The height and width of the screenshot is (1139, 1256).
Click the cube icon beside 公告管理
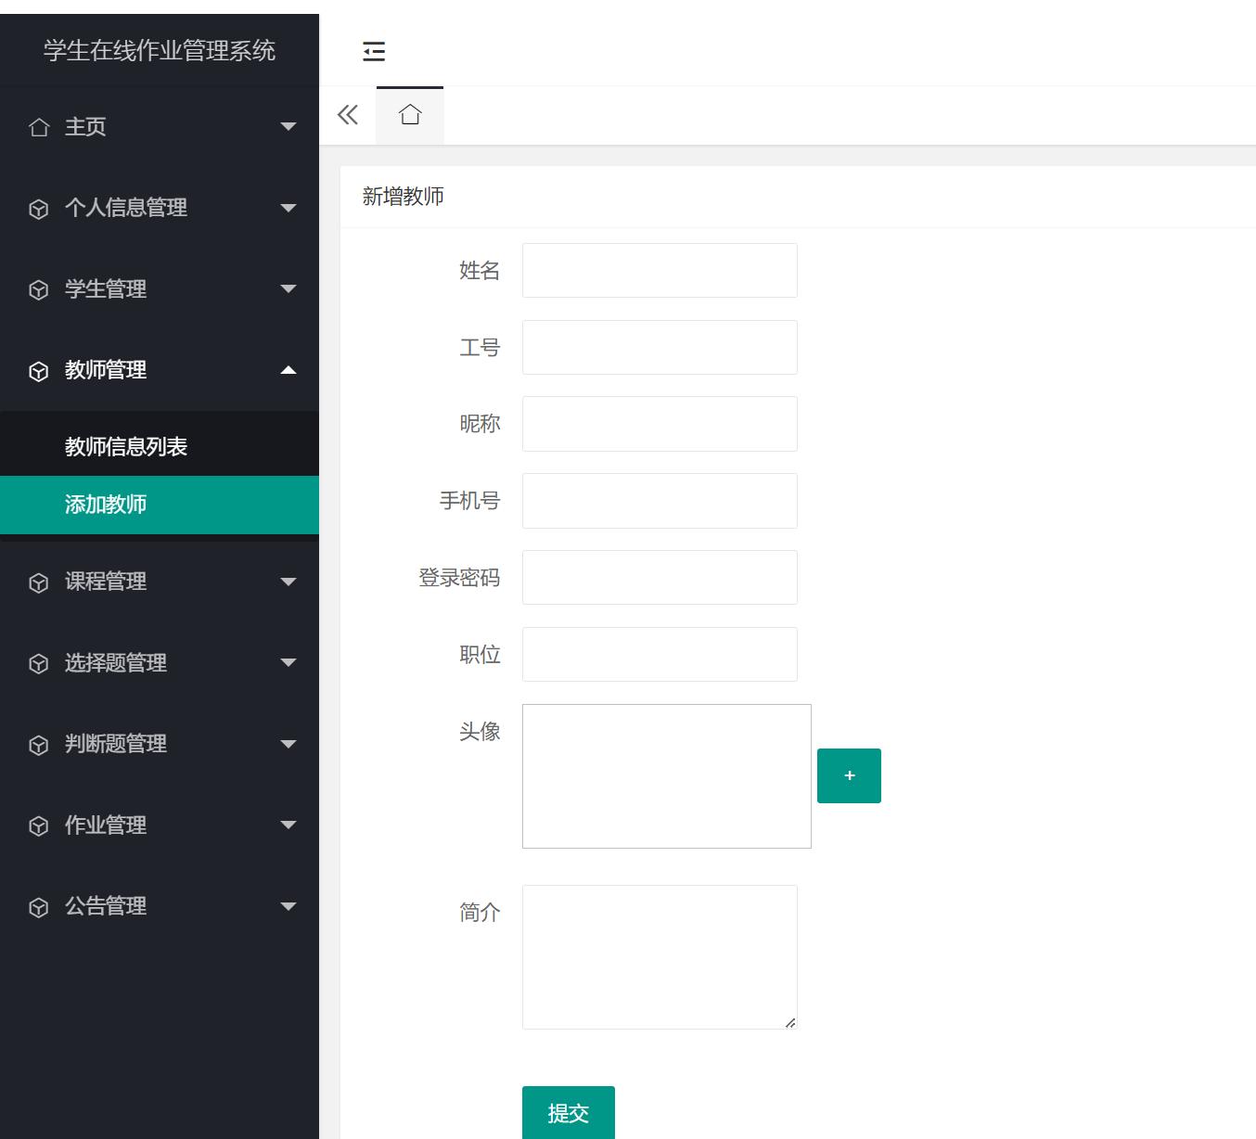[39, 907]
